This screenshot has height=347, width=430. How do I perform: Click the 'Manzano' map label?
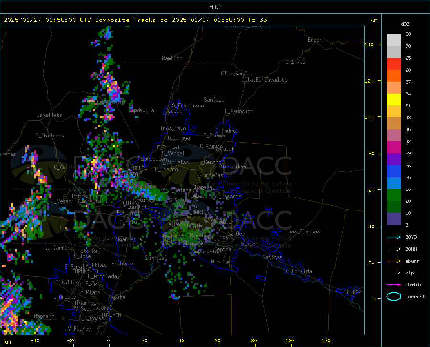tap(44, 316)
